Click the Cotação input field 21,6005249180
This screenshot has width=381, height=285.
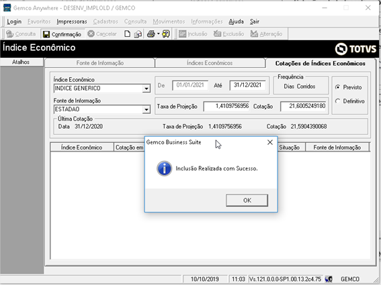(x=303, y=106)
